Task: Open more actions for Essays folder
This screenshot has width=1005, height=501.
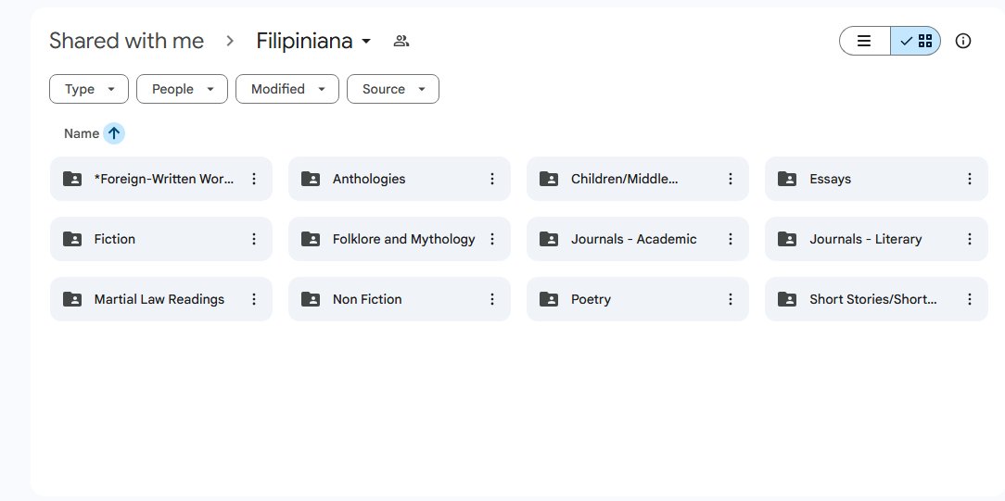Action: point(969,179)
